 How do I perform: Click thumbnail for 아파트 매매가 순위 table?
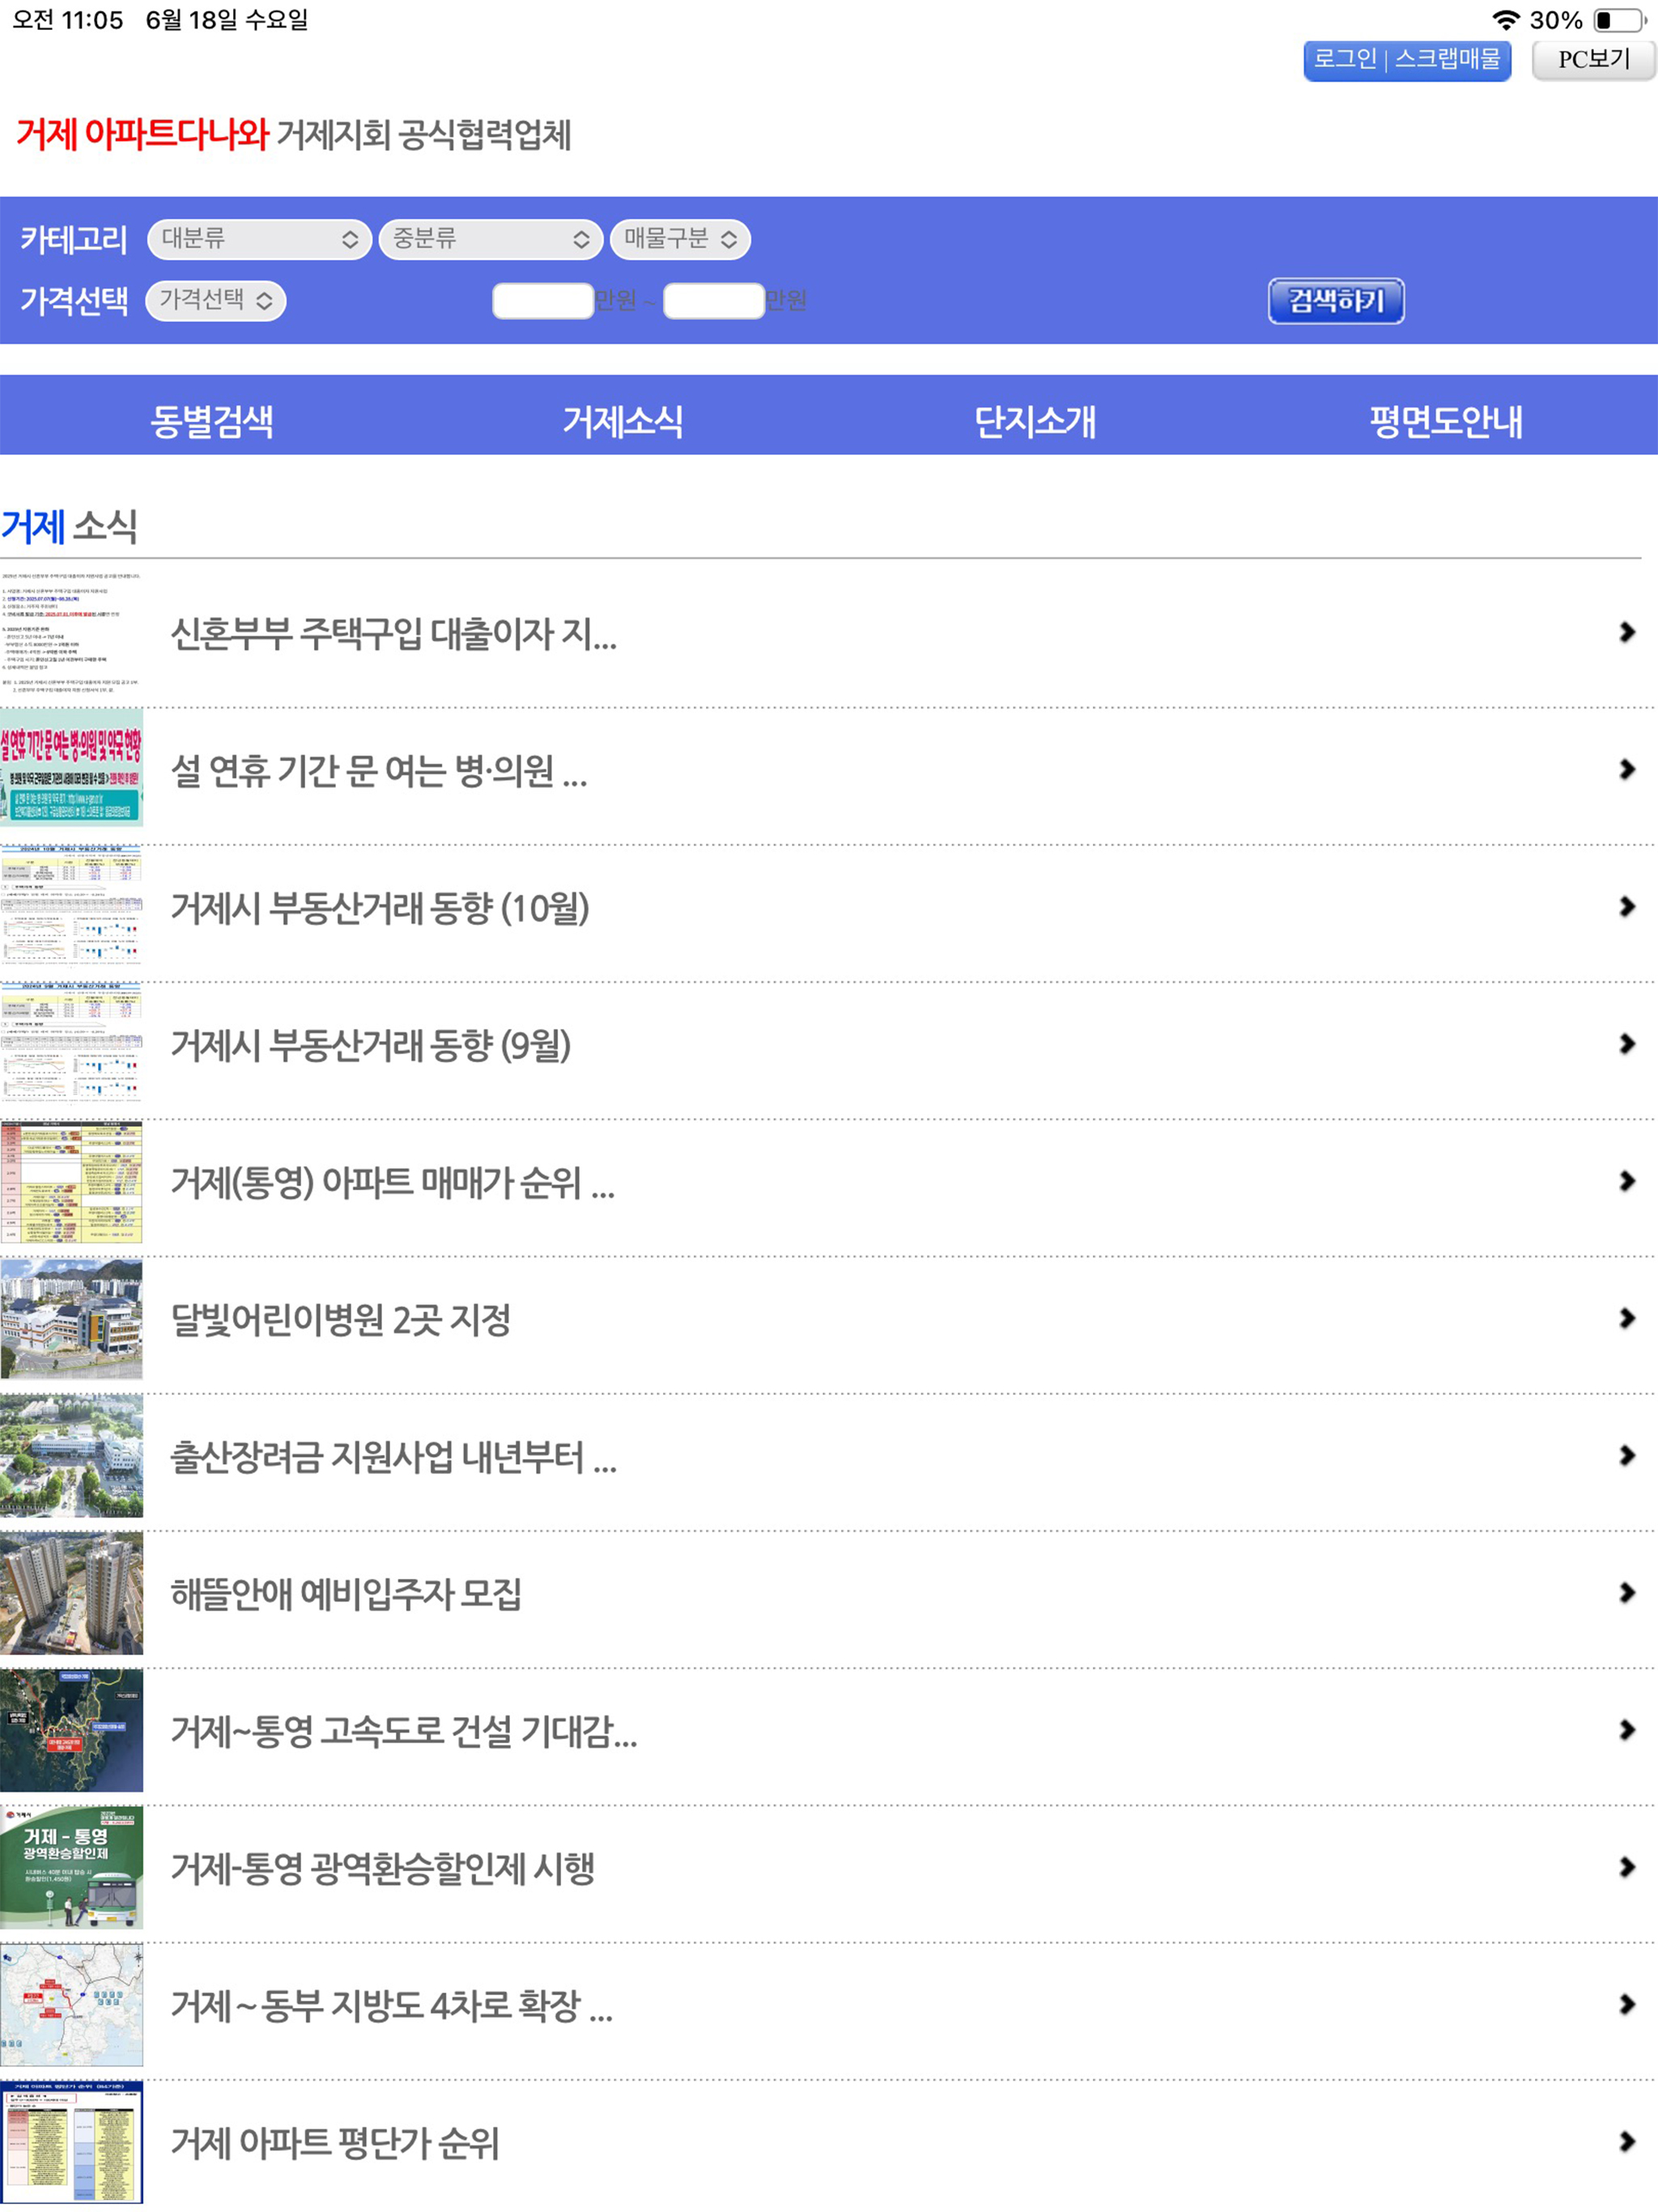tap(71, 1182)
